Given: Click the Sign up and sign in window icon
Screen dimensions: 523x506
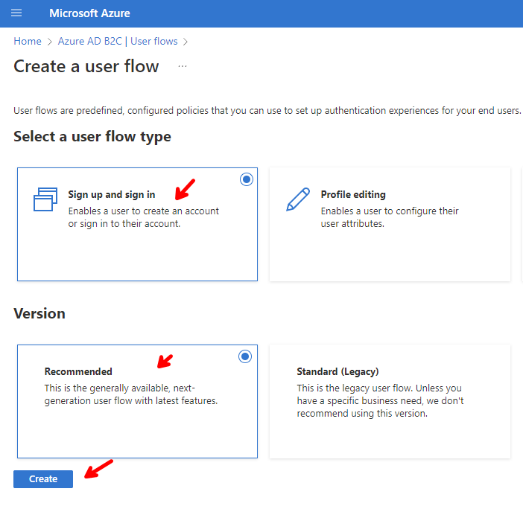Looking at the screenshot, I should click(x=45, y=199).
